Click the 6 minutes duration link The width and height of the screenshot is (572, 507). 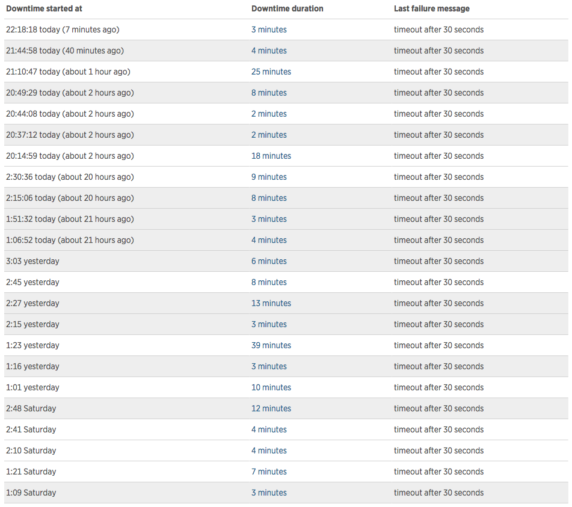pyautogui.click(x=269, y=261)
